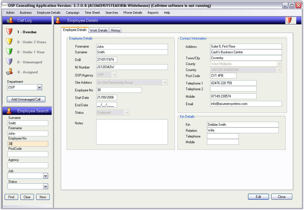This screenshot has height=210, width=304.
Task: Open the OSP/Agency dropdown
Action: point(114,75)
